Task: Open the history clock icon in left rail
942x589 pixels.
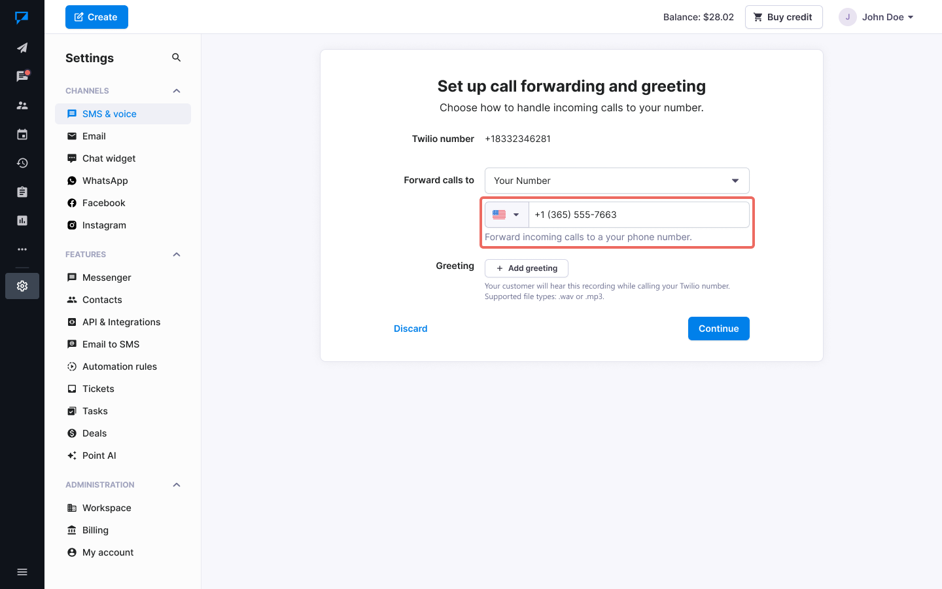Action: coord(22,163)
